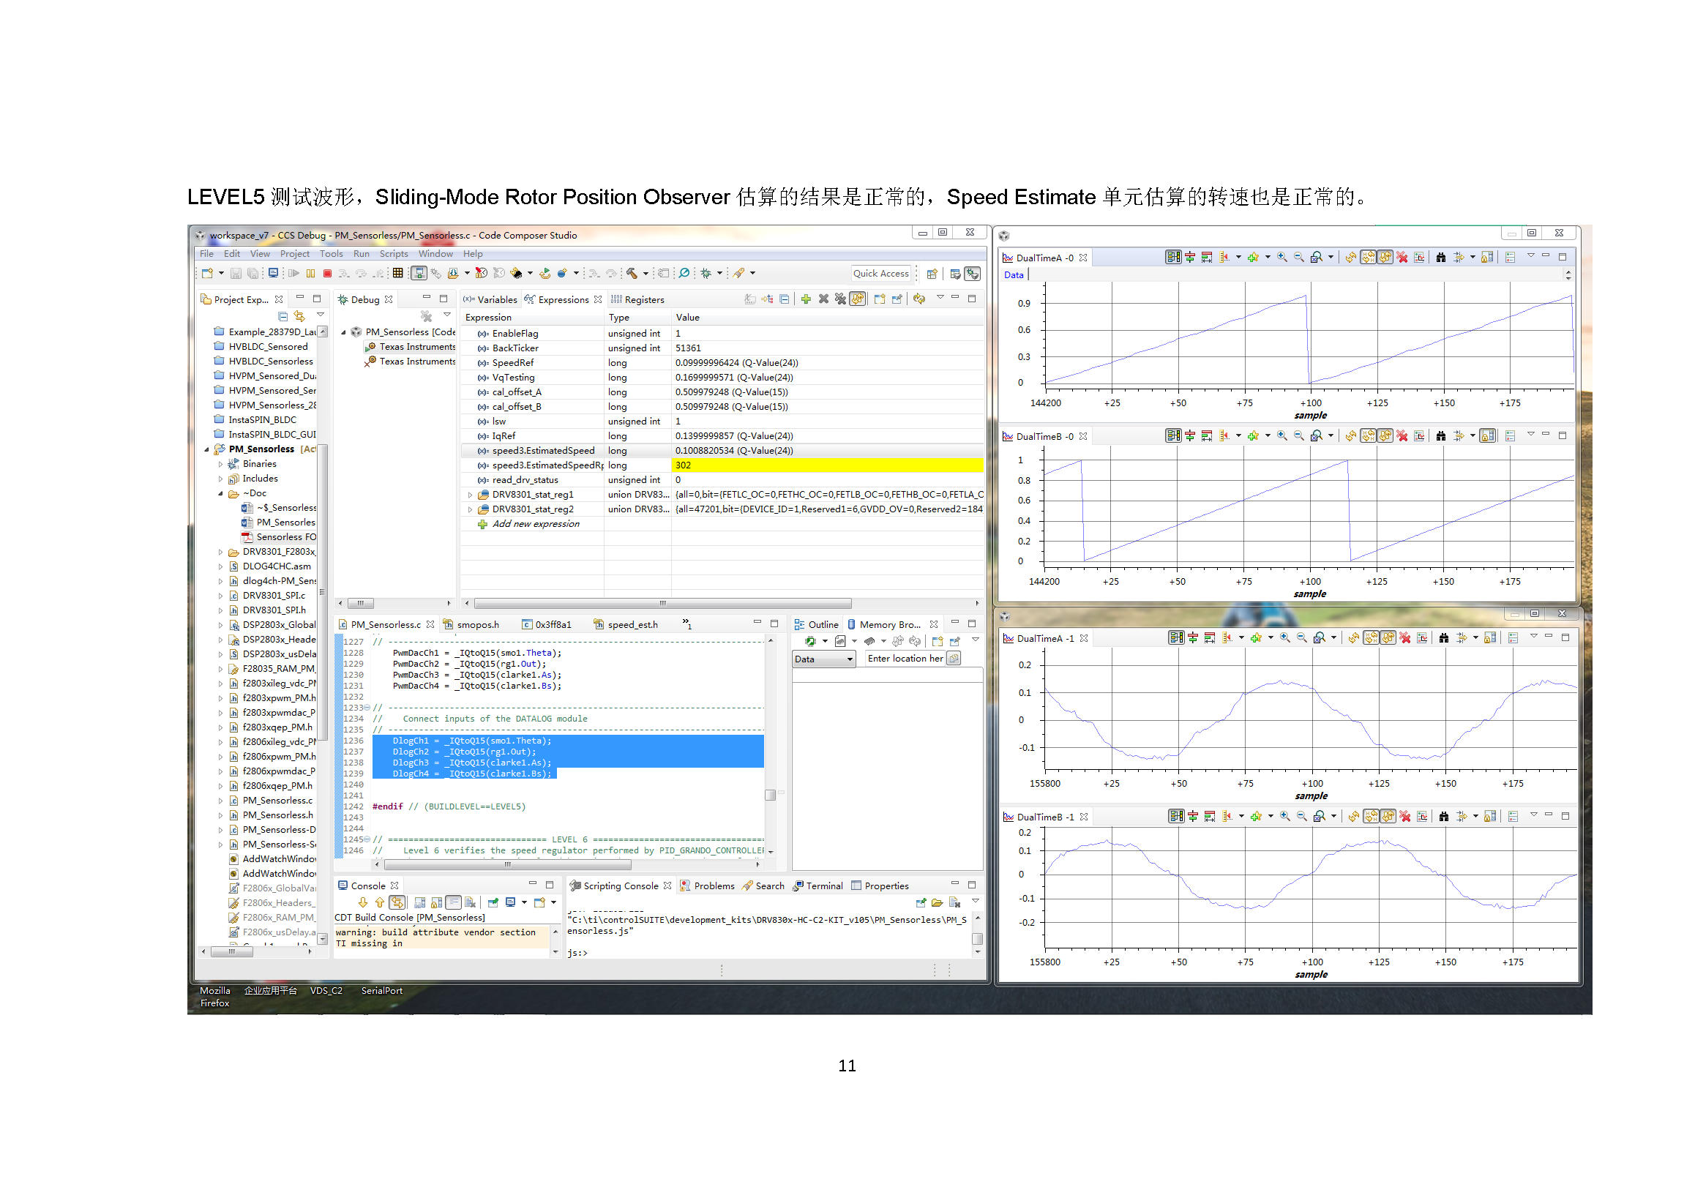Open the Scripts menu
Image resolution: width=1695 pixels, height=1198 pixels.
click(x=394, y=254)
